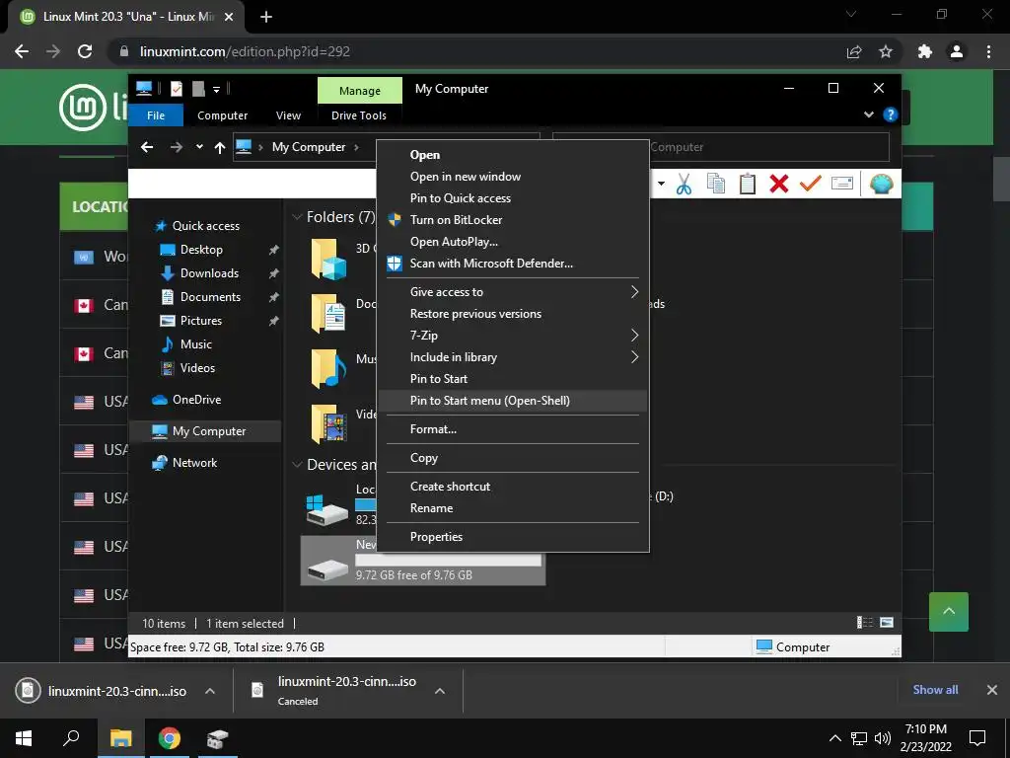Expand Give access to submenu
The height and width of the screenshot is (758, 1010).
[513, 292]
